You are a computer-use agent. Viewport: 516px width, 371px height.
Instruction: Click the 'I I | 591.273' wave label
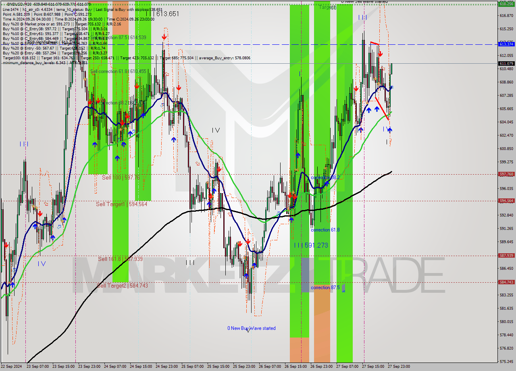(311, 245)
